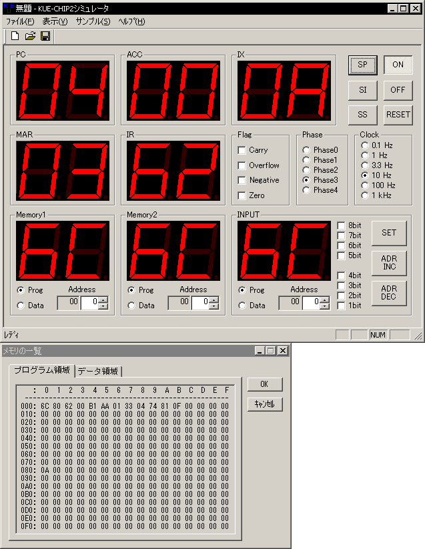The height and width of the screenshot is (549, 425).
Task: Check the 8bit input checkbox
Action: coord(341,225)
